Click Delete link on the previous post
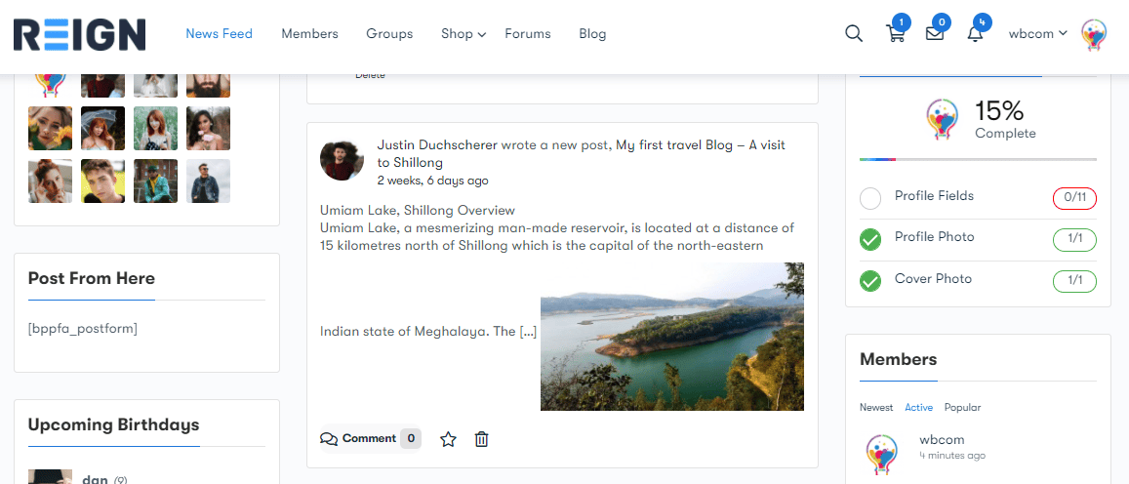The image size is (1129, 484). (370, 75)
